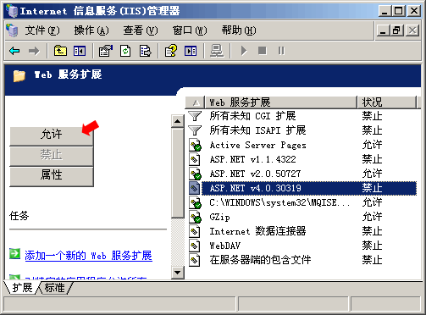Click the icon beside WebDAV
Viewport: 426px width, 315px height.
click(x=195, y=246)
